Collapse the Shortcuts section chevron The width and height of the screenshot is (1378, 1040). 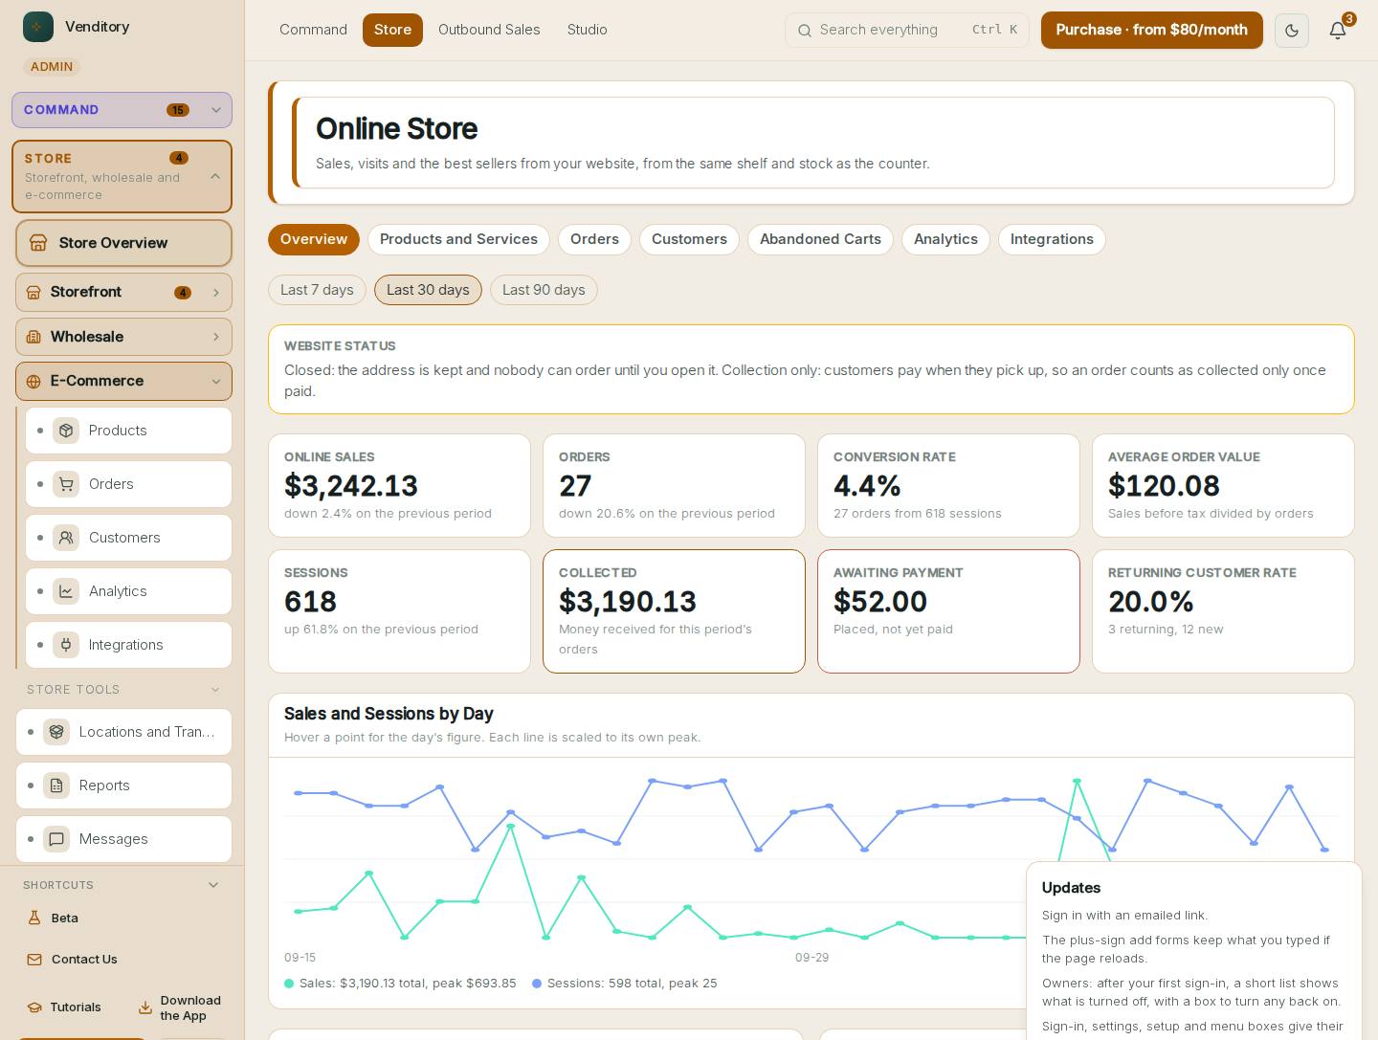(213, 885)
